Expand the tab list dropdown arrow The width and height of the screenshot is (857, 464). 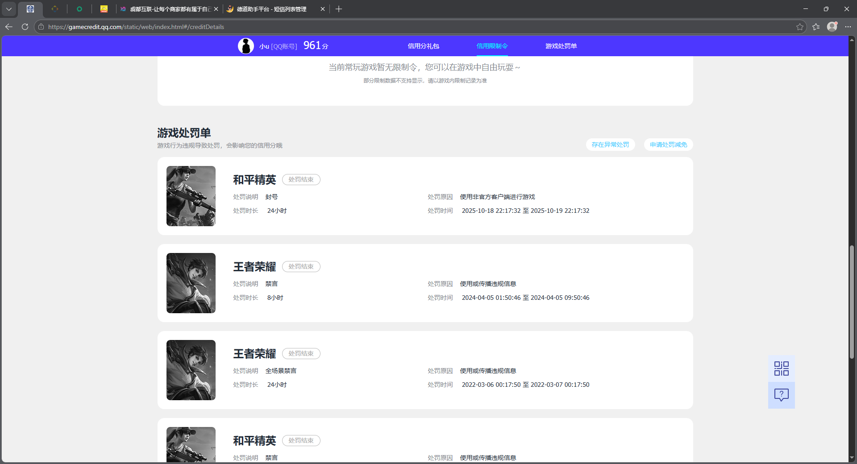tap(9, 9)
